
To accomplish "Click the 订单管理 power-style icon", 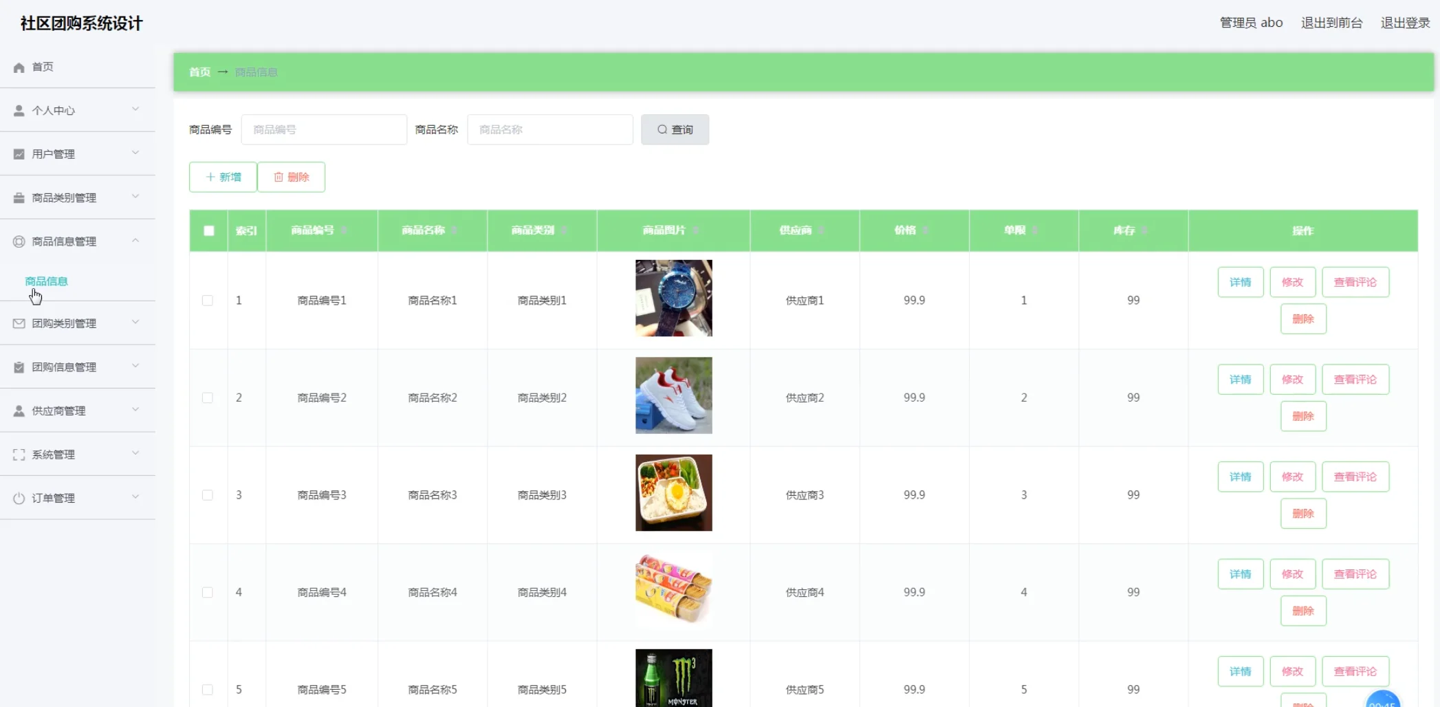I will [18, 497].
